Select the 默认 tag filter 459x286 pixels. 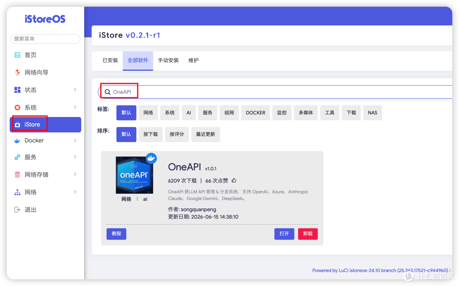[127, 113]
